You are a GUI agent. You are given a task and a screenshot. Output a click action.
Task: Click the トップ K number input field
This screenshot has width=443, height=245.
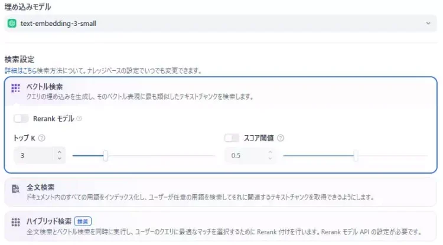click(x=34, y=155)
